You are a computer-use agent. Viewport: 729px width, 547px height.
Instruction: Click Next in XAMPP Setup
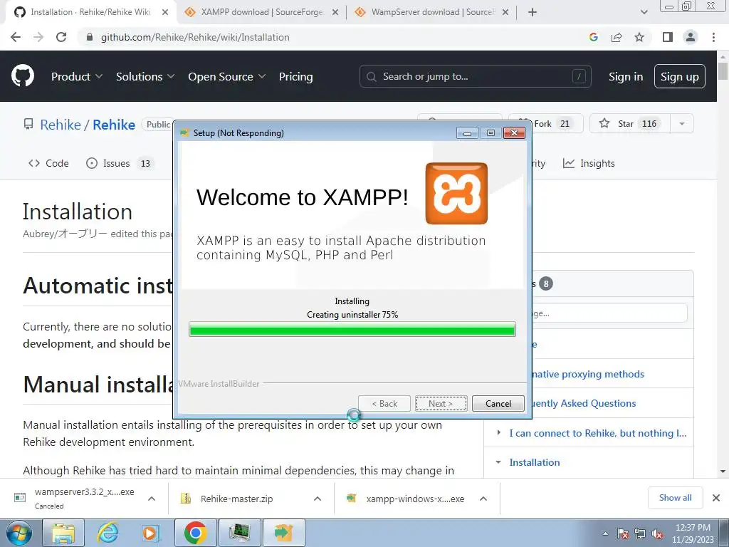(441, 403)
